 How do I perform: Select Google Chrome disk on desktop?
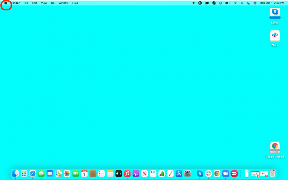click(x=275, y=147)
